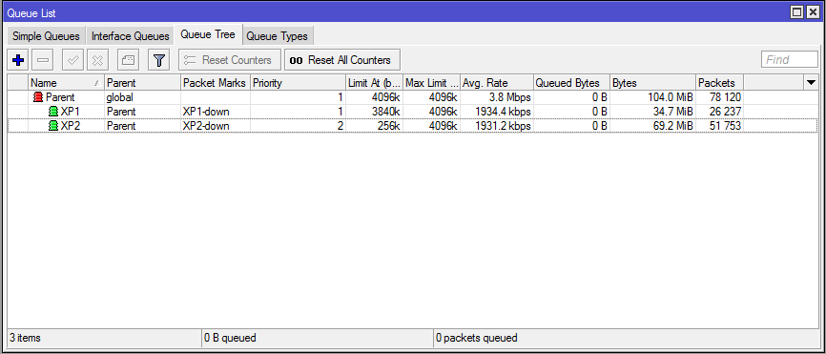This screenshot has width=826, height=354.
Task: Open the comment icon in the toolbar
Action: [x=128, y=60]
